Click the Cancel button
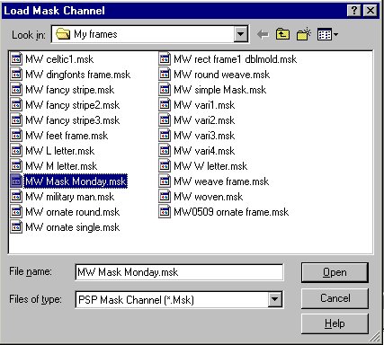This screenshot has height=345, width=384. (335, 298)
